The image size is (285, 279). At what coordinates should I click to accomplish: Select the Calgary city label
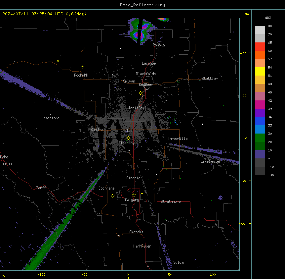[x=132, y=200]
